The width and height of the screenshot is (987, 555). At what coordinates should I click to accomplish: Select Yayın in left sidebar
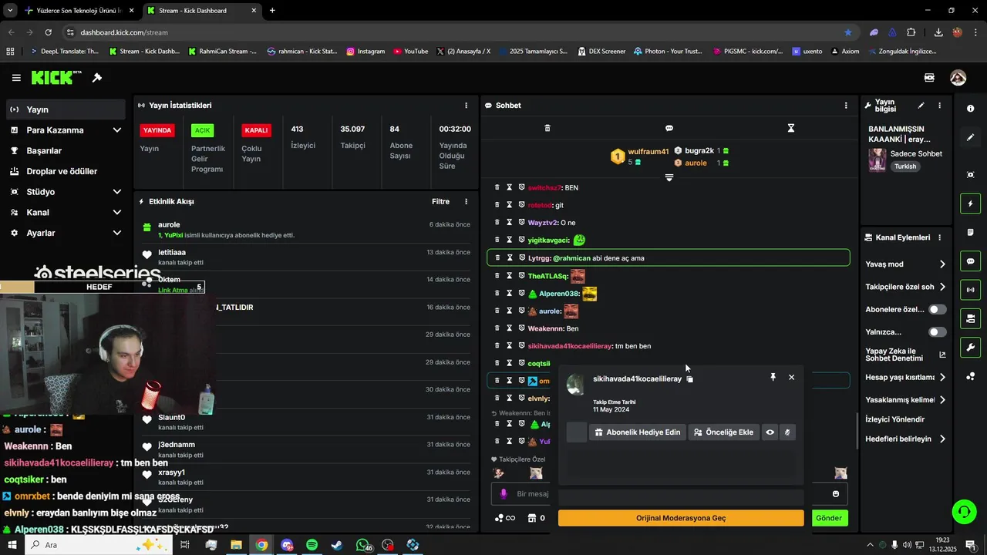tap(66, 109)
